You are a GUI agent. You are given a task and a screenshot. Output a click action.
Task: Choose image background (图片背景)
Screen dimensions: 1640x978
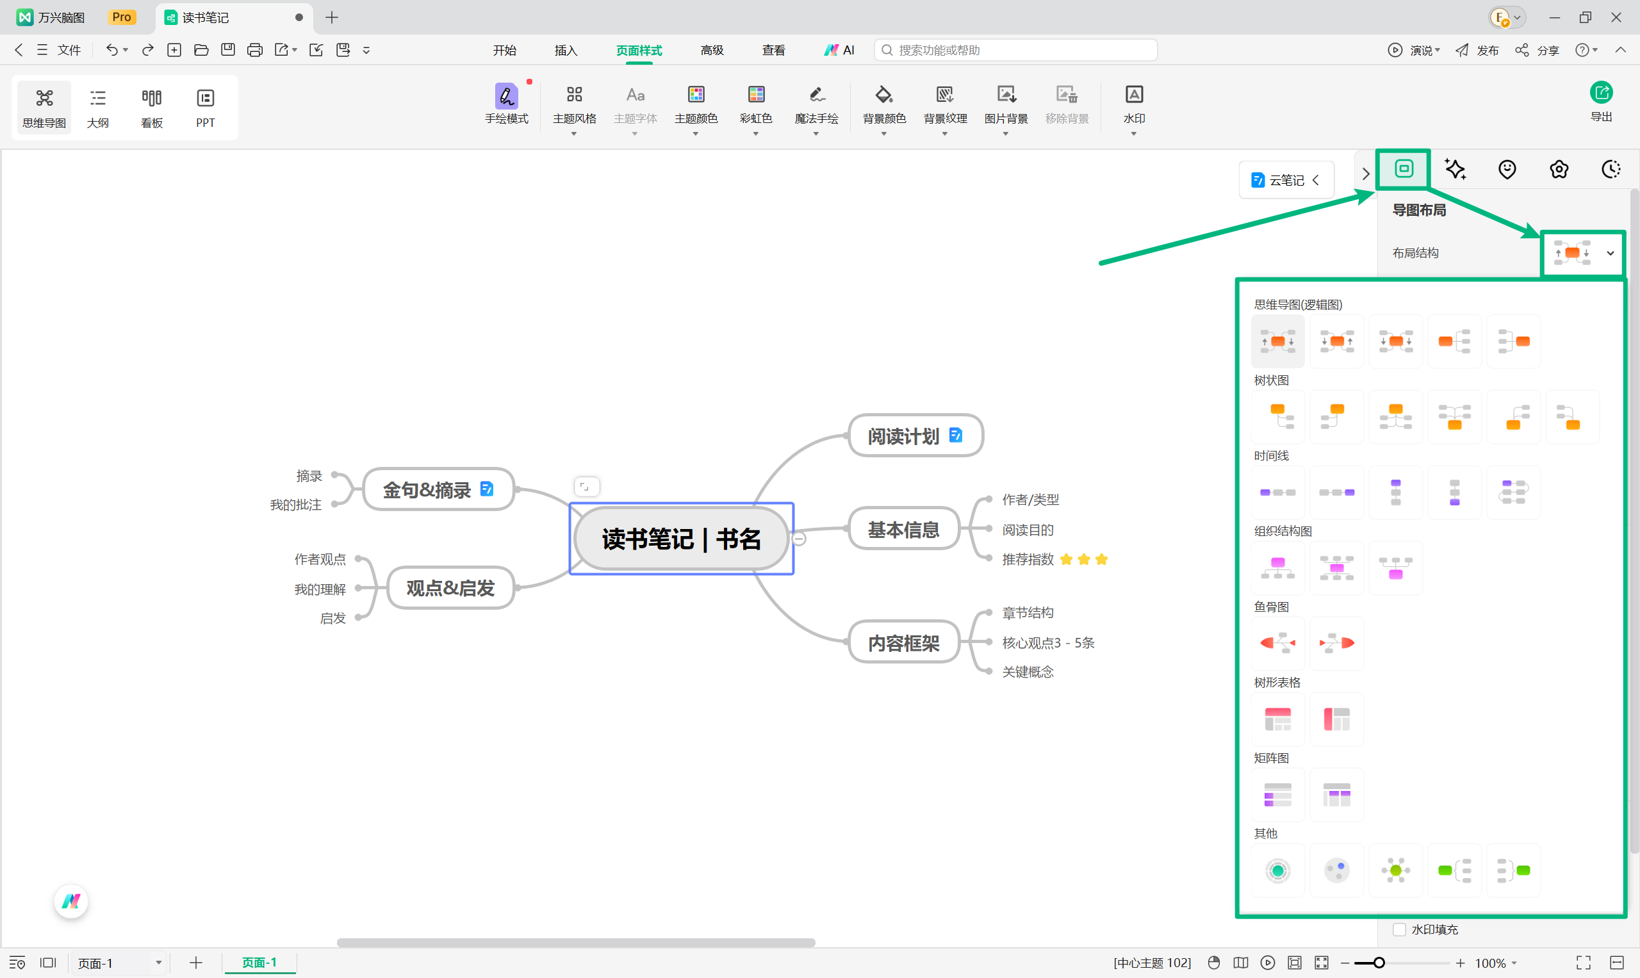tap(1006, 109)
